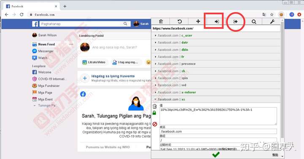Image resolution: width=304 pixels, height=159 pixels.
Task: Open cookie search magnifier icon
Action: (254, 21)
